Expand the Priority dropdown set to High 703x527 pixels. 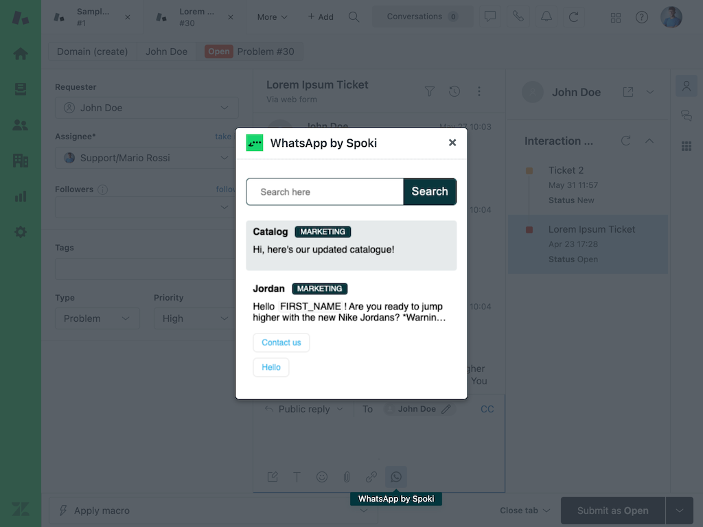click(191, 318)
